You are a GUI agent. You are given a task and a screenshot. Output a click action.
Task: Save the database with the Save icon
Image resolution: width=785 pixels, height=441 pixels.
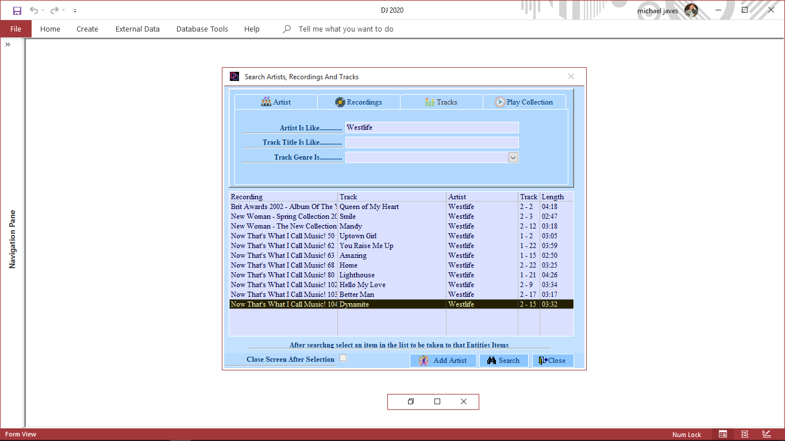[17, 10]
